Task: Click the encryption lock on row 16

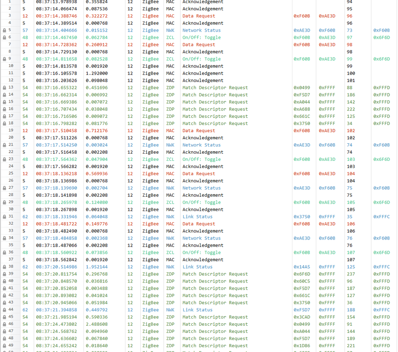Action: point(4,109)
